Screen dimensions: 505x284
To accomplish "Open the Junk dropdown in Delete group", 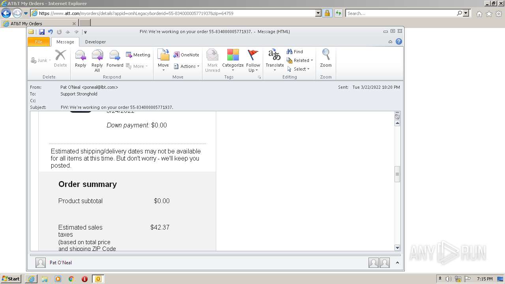I will [x=41, y=60].
